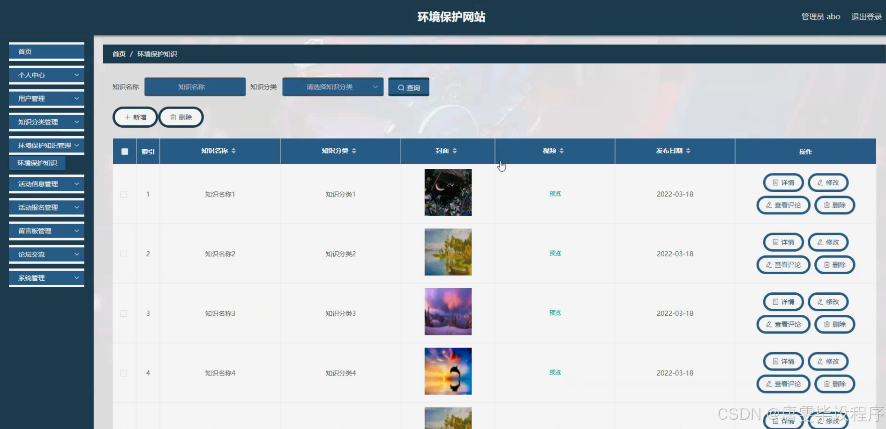This screenshot has height=429, width=886.
Task: Click the 预览 video link in row 3
Action: pyautogui.click(x=555, y=313)
